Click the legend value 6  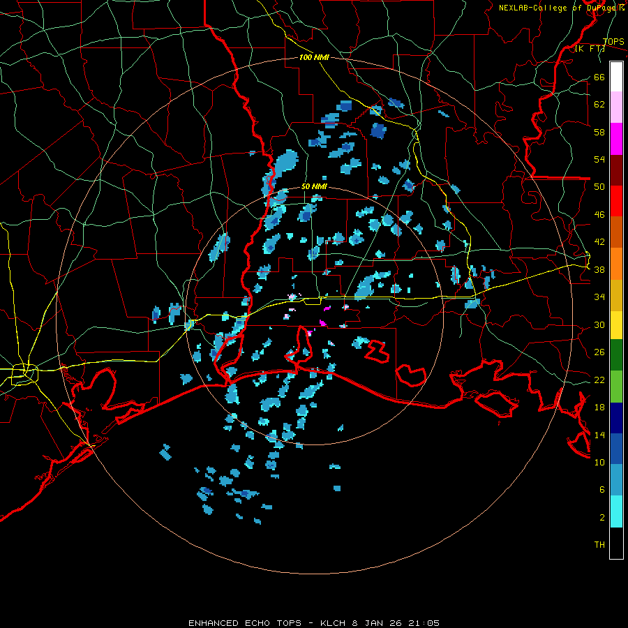click(602, 489)
